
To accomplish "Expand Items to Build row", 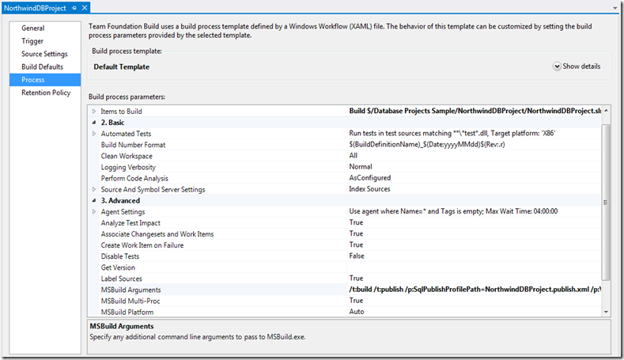I will (94, 112).
